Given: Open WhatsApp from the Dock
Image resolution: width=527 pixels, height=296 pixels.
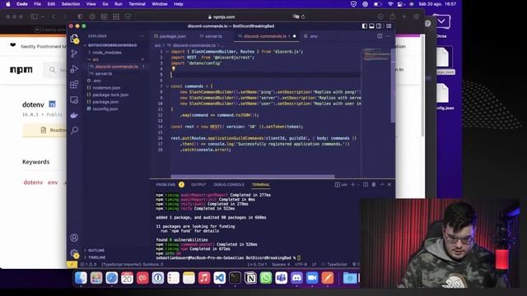Looking at the screenshot, I should (266, 278).
